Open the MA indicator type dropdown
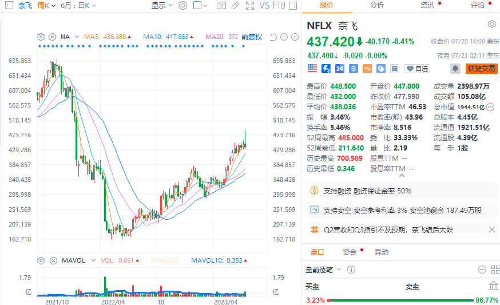The height and width of the screenshot is (305, 500). pos(77,37)
